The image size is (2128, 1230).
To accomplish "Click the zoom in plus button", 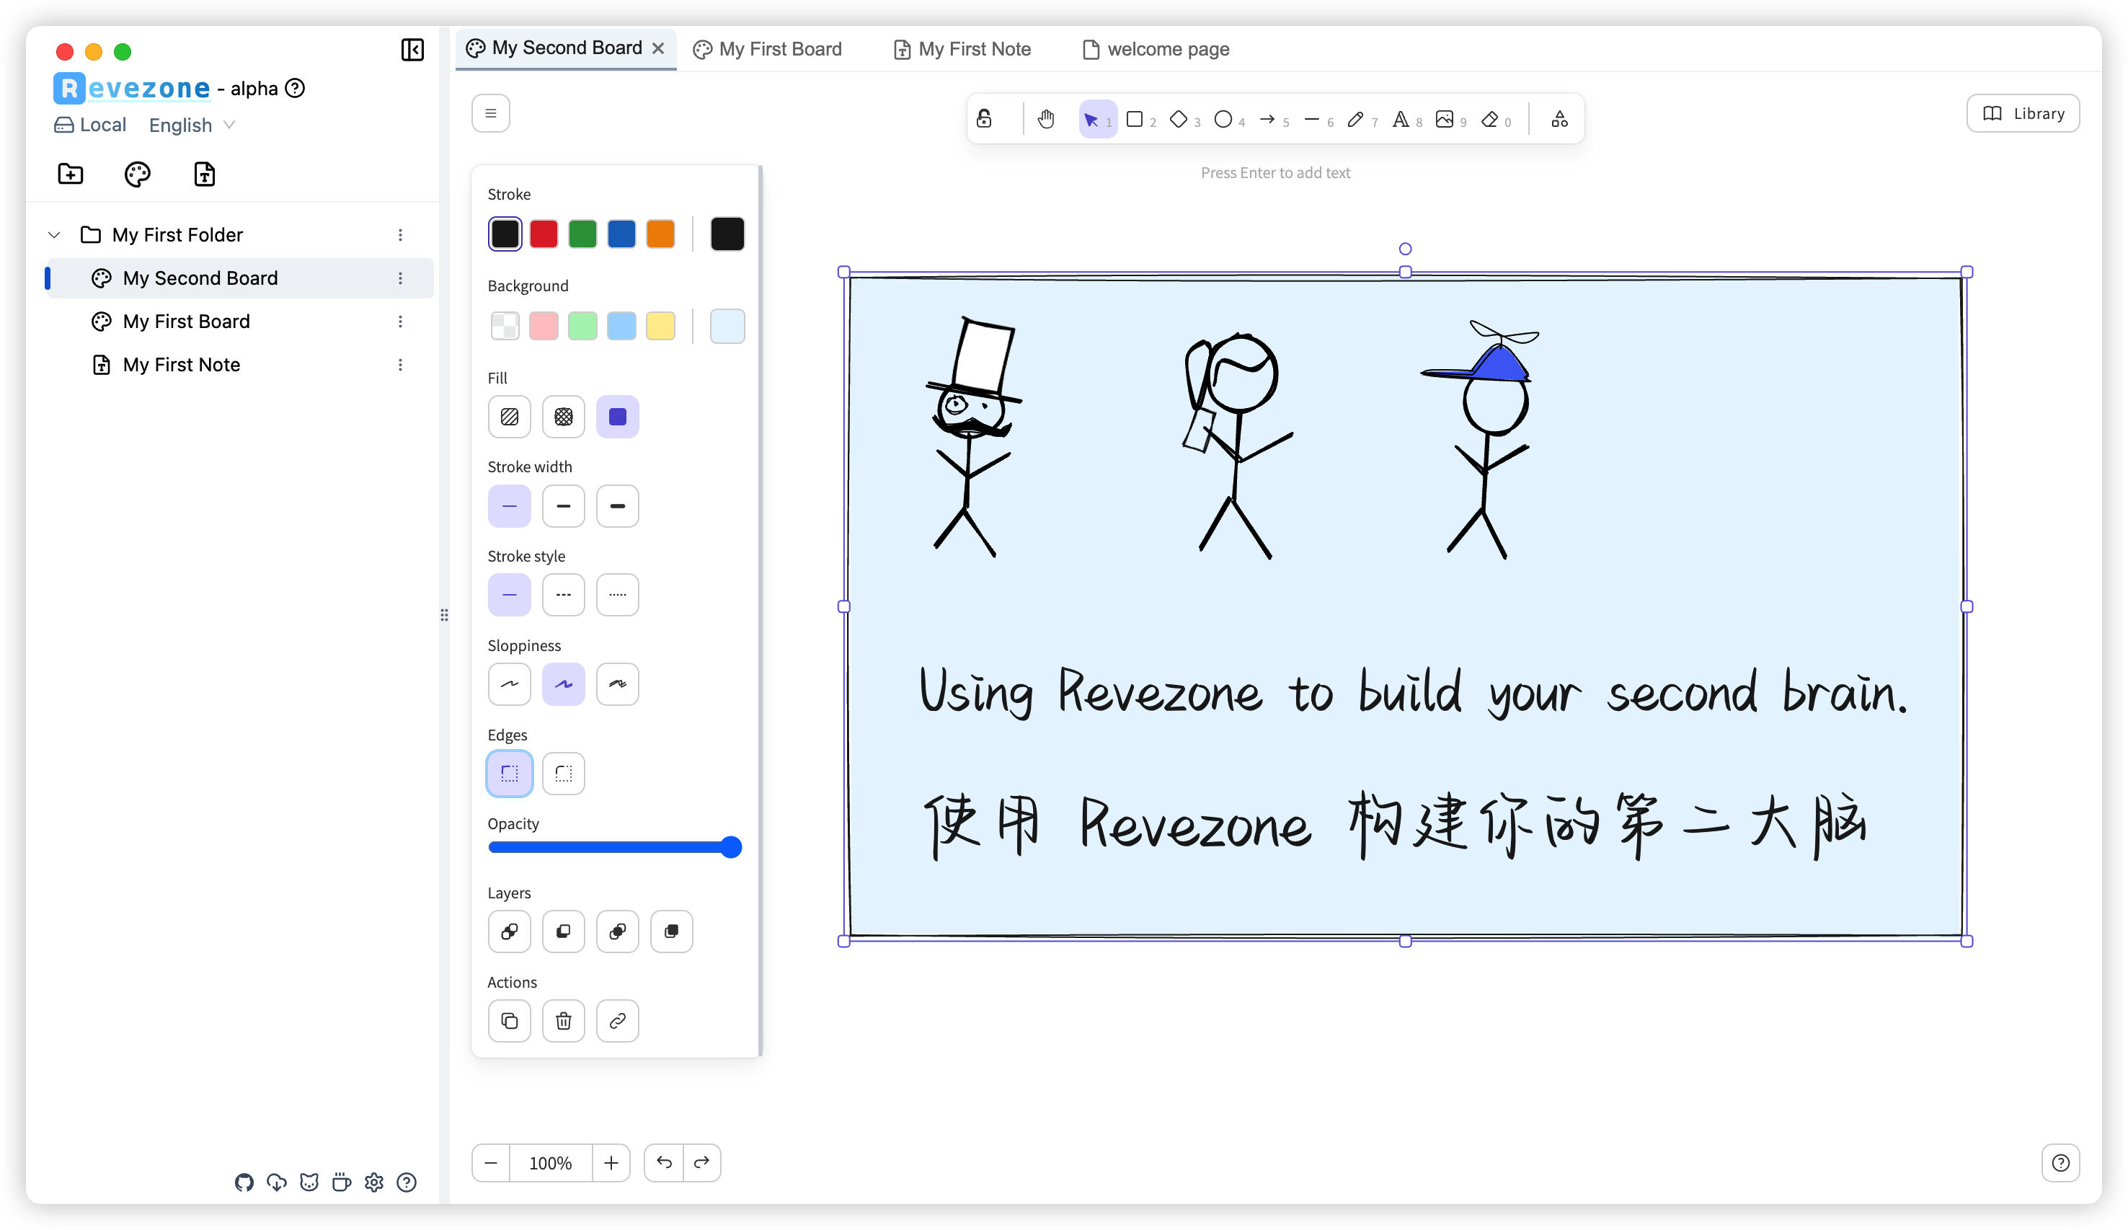I will 611,1162.
